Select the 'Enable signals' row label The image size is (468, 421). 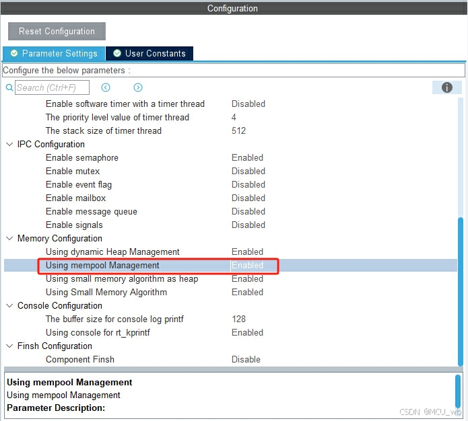[74, 225]
